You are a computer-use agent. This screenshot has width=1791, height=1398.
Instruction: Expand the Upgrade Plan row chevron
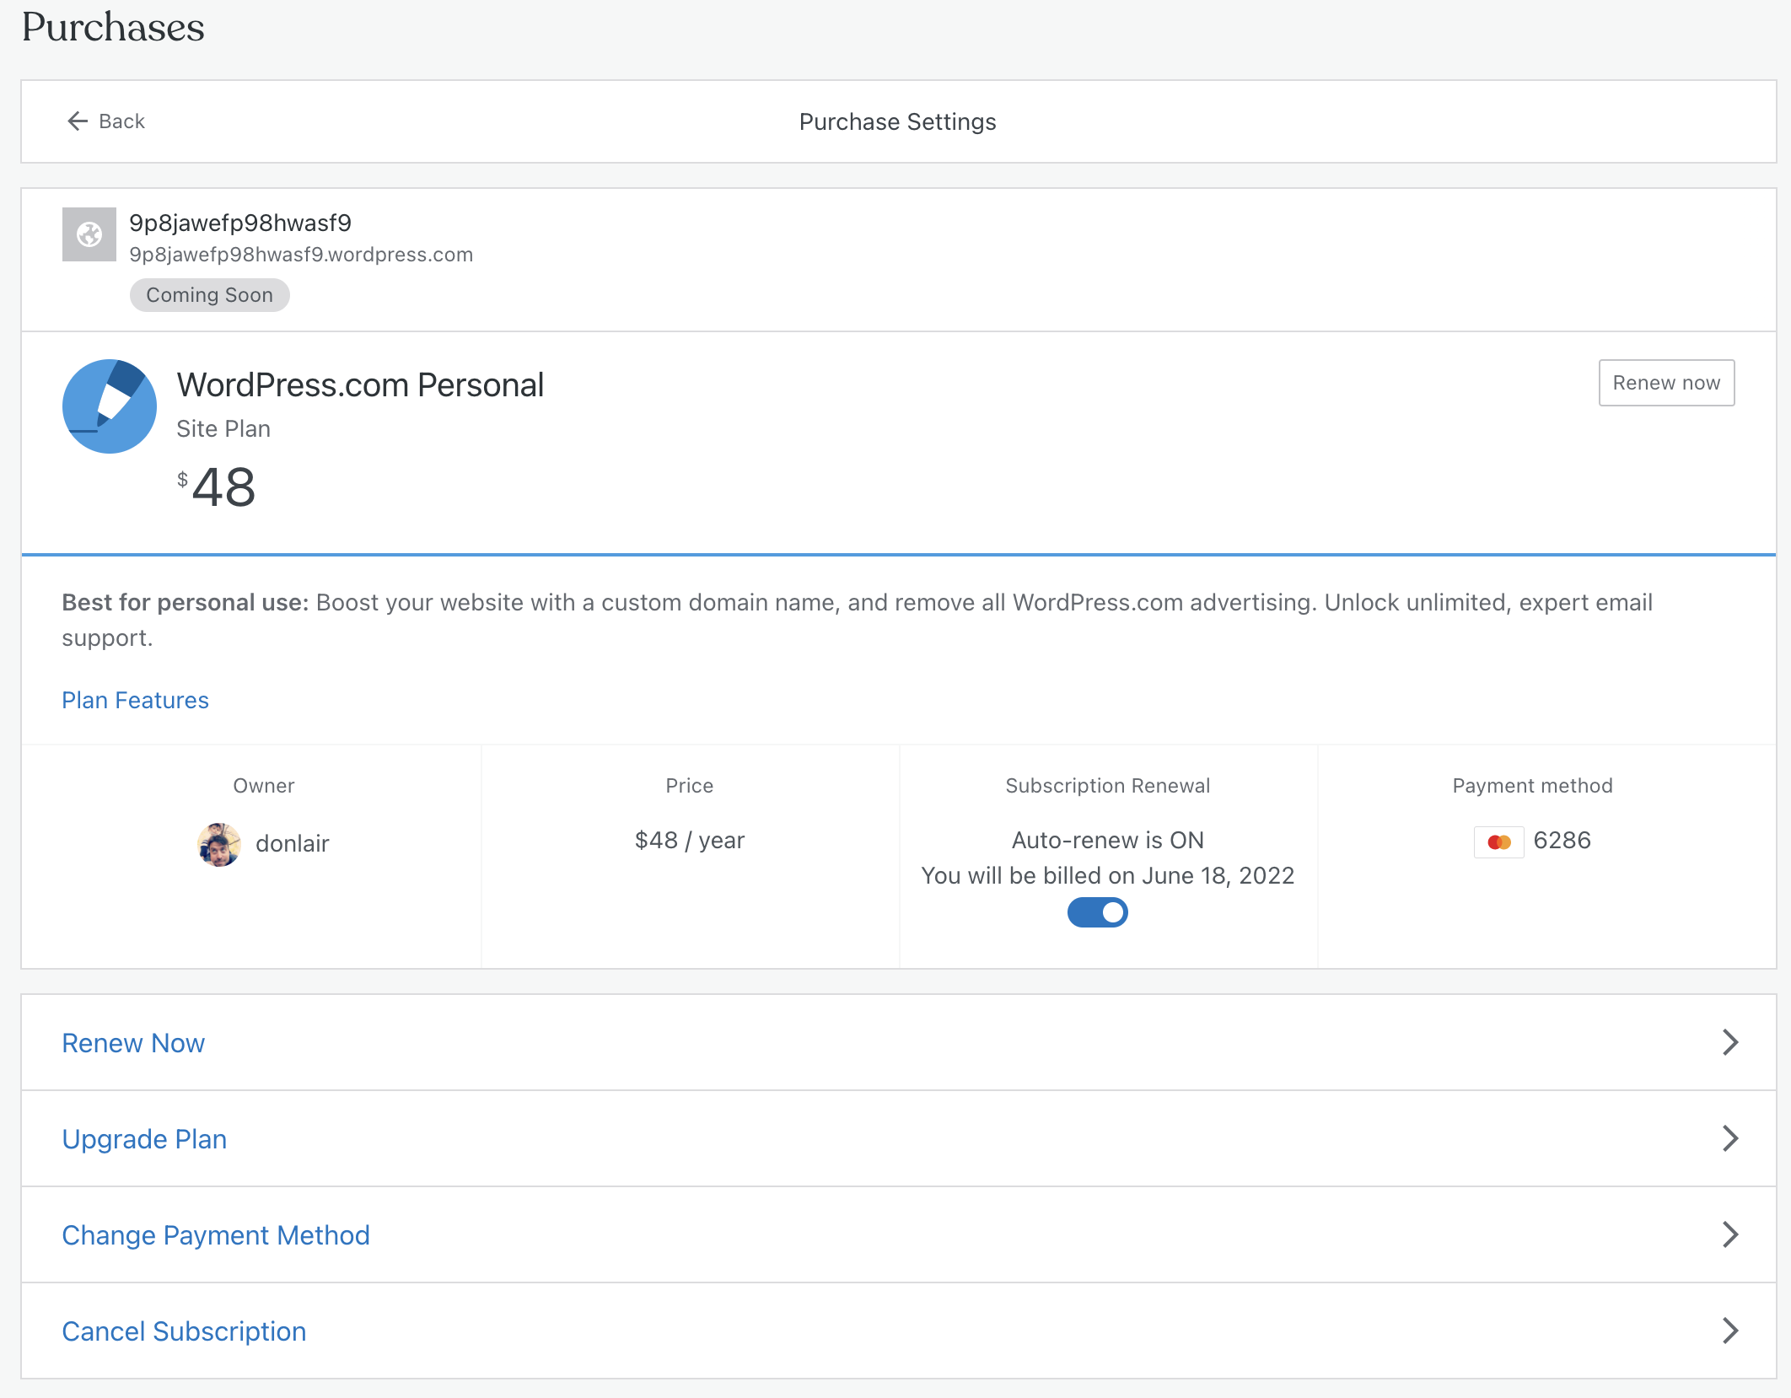(1730, 1138)
